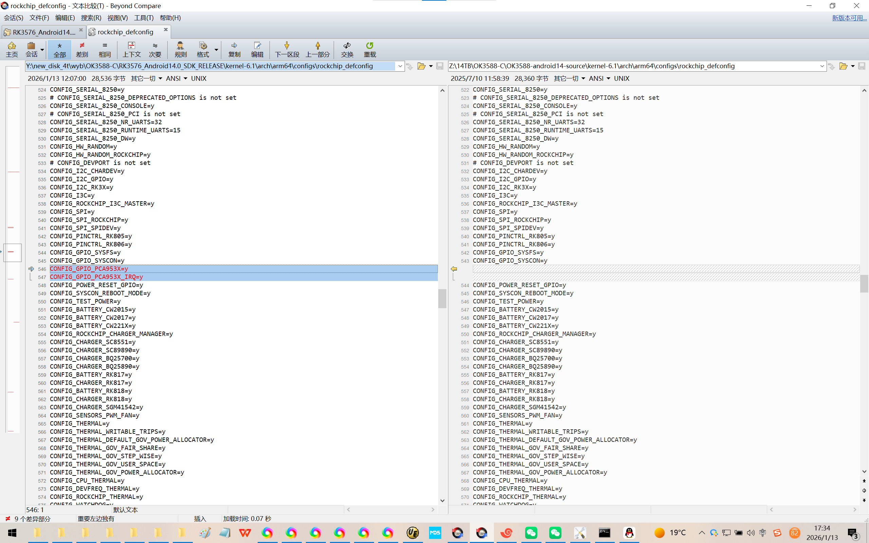Screen dimensions: 869x543
Task: Switch to RK3576_Android14 tab
Action: pyautogui.click(x=43, y=32)
